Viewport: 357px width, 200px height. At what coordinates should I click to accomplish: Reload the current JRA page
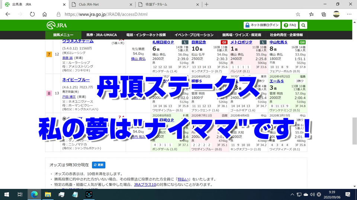pos(32,14)
